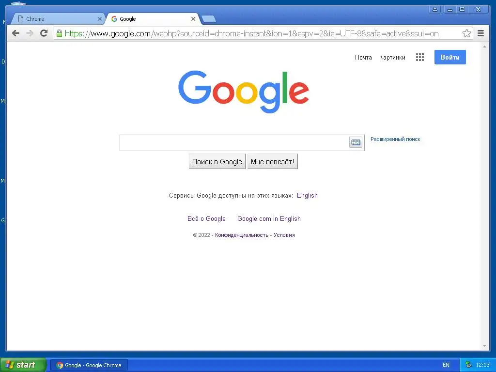Open the Всё о Google link
The height and width of the screenshot is (372, 496).
[206, 218]
